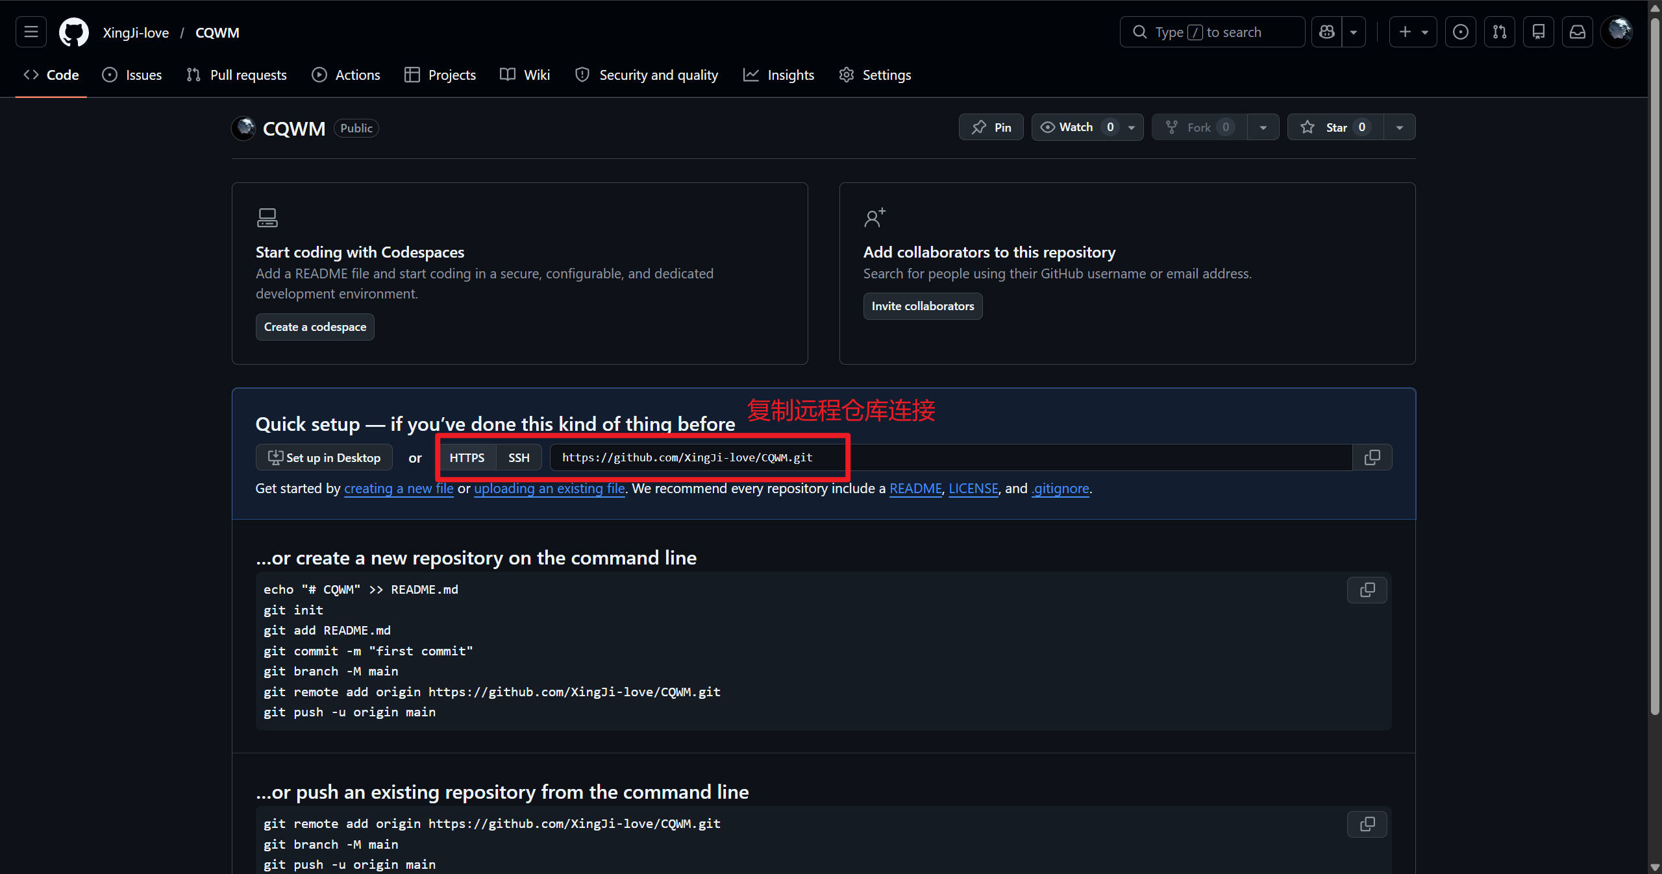
Task: Click Set up in Desktop button
Action: pos(324,457)
